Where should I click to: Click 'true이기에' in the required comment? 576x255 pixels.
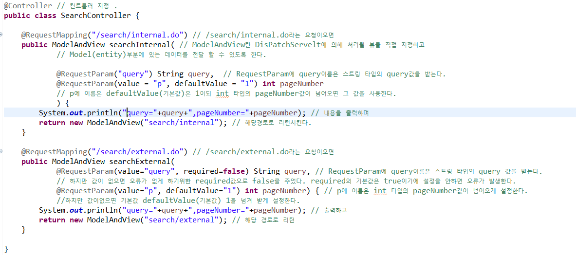[402, 181]
